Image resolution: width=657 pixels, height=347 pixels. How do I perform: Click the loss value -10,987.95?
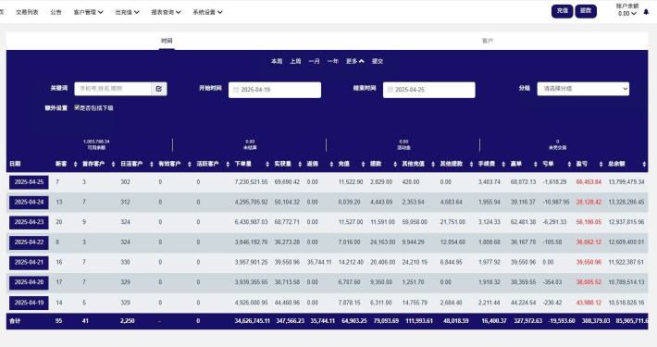click(556, 202)
